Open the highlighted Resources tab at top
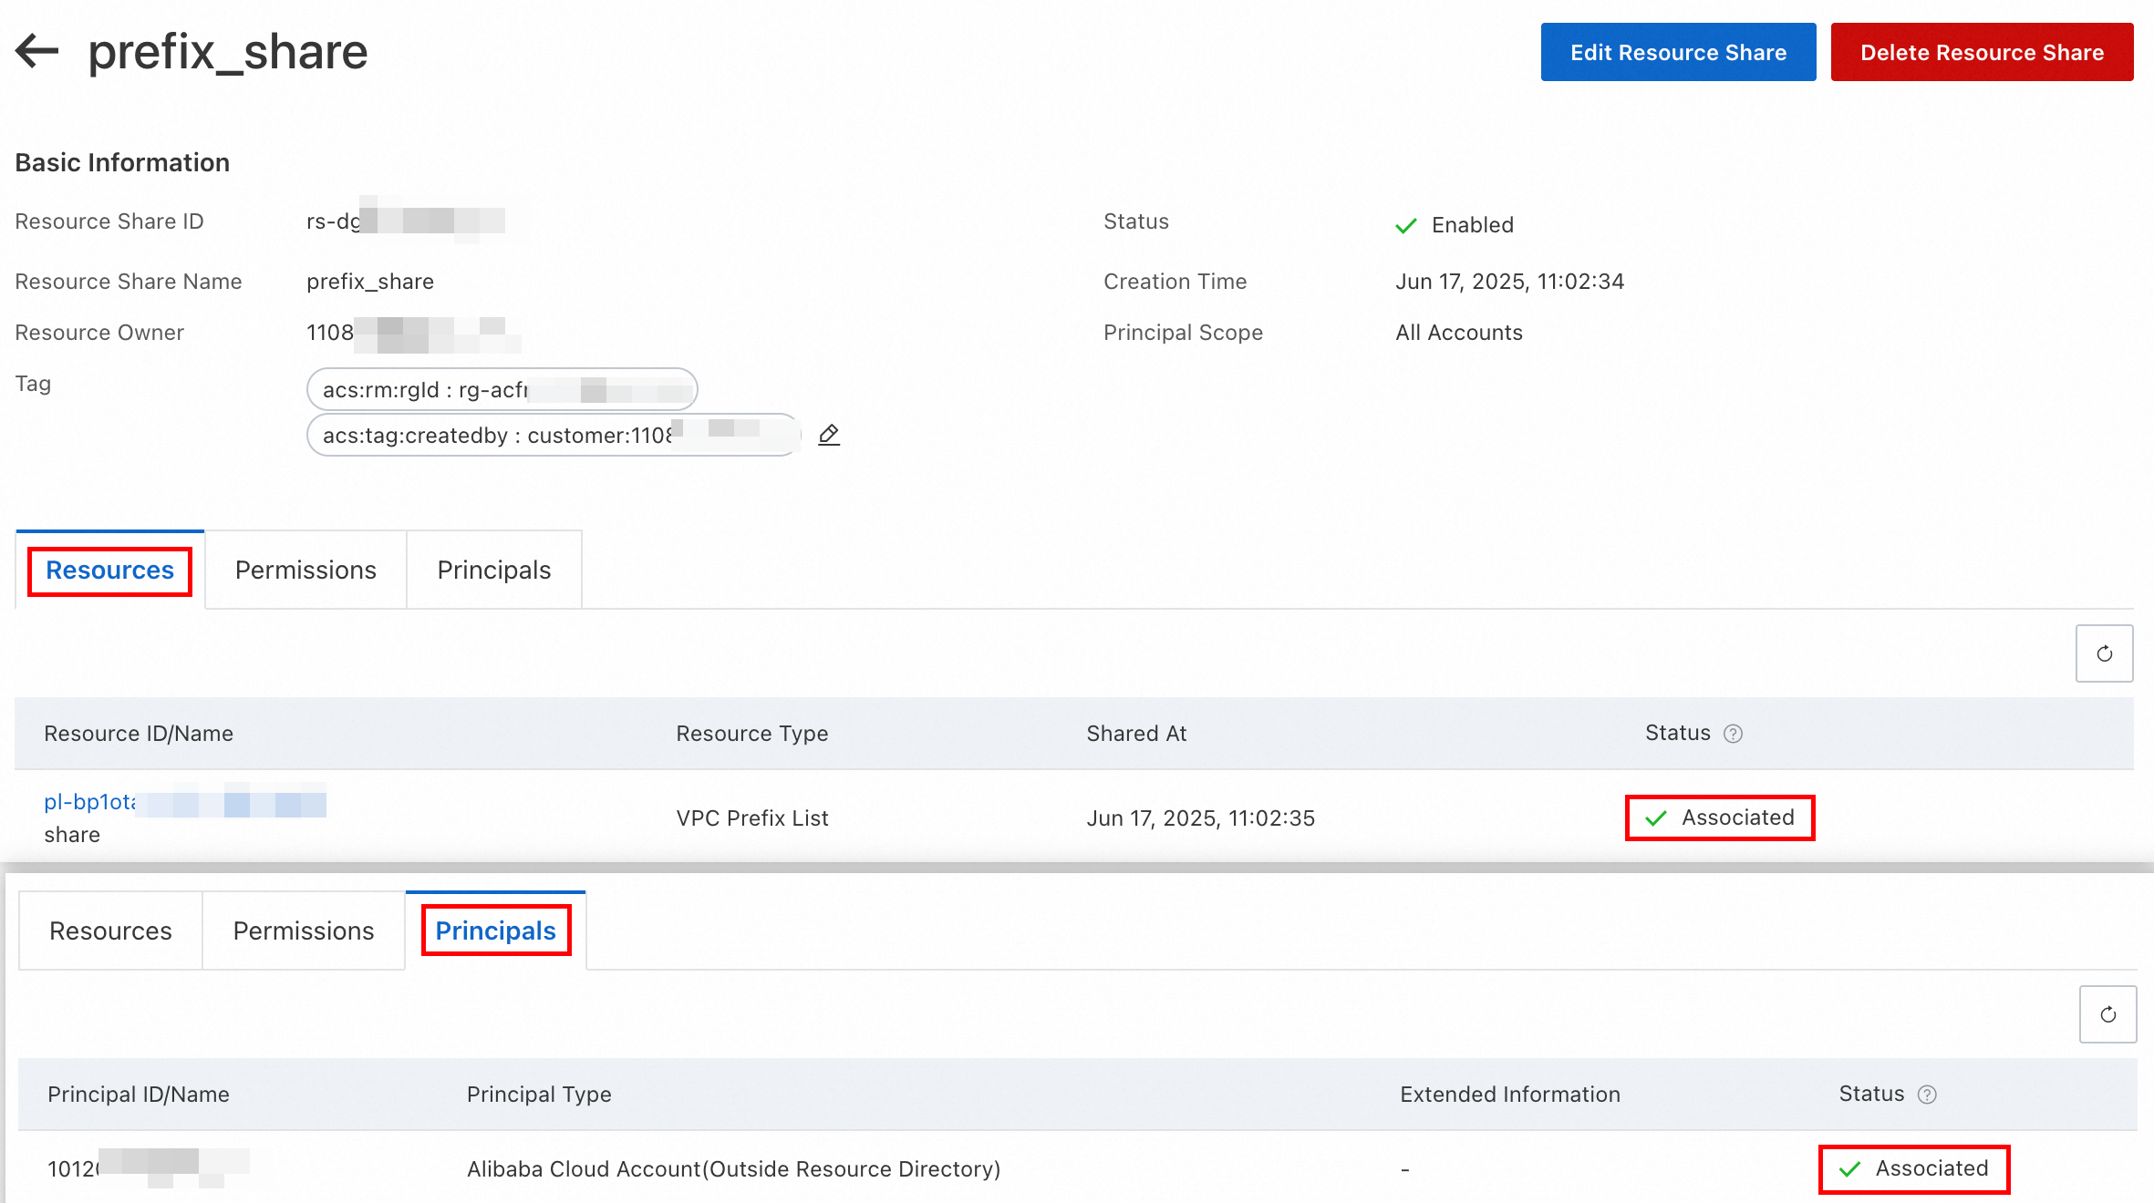Screen dimensions: 2154x1203 109,571
